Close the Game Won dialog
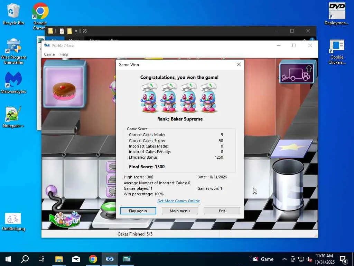The image size is (354, 266). click(x=239, y=65)
